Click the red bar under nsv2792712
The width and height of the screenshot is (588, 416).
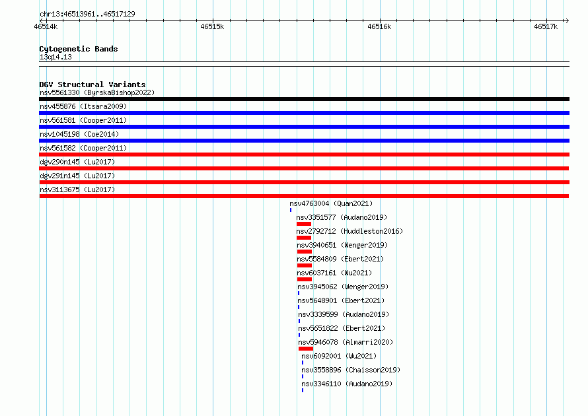(304, 238)
